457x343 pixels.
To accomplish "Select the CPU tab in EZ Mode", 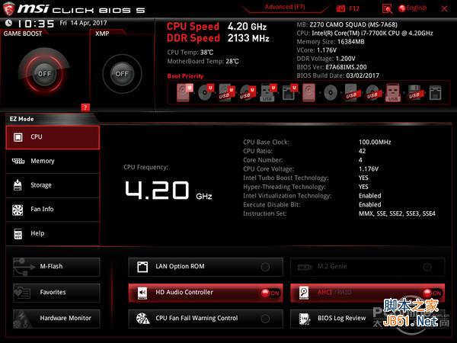I will coord(53,137).
